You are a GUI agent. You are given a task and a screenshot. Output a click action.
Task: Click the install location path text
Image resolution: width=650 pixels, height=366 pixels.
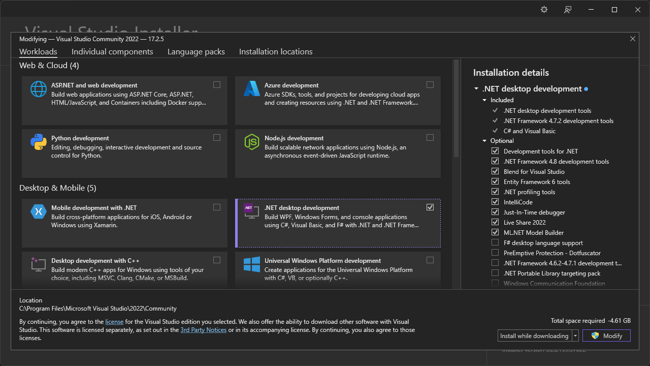point(98,309)
